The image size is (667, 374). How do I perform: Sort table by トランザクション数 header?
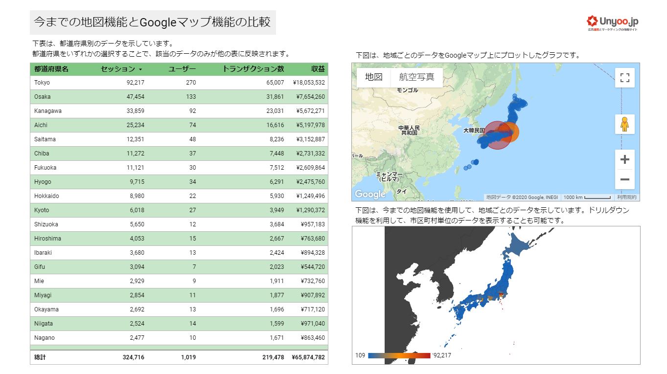(x=253, y=69)
